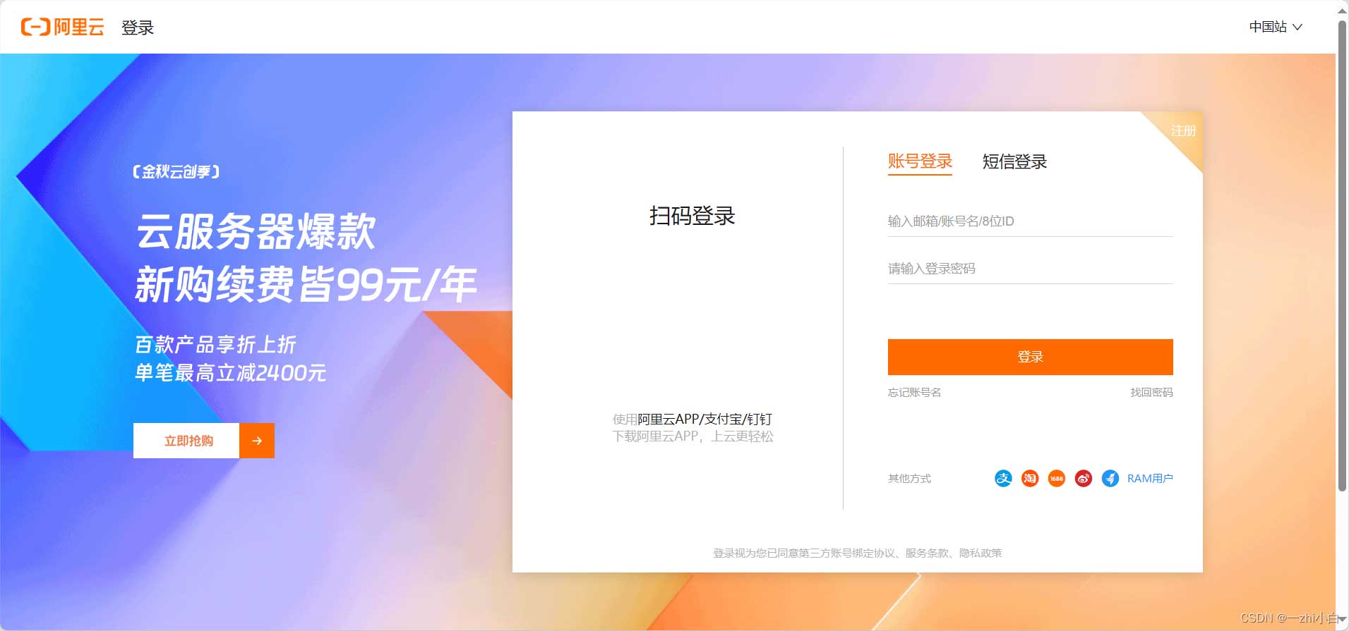Open the RAM用户 login link
Image resolution: width=1349 pixels, height=631 pixels.
pos(1150,479)
